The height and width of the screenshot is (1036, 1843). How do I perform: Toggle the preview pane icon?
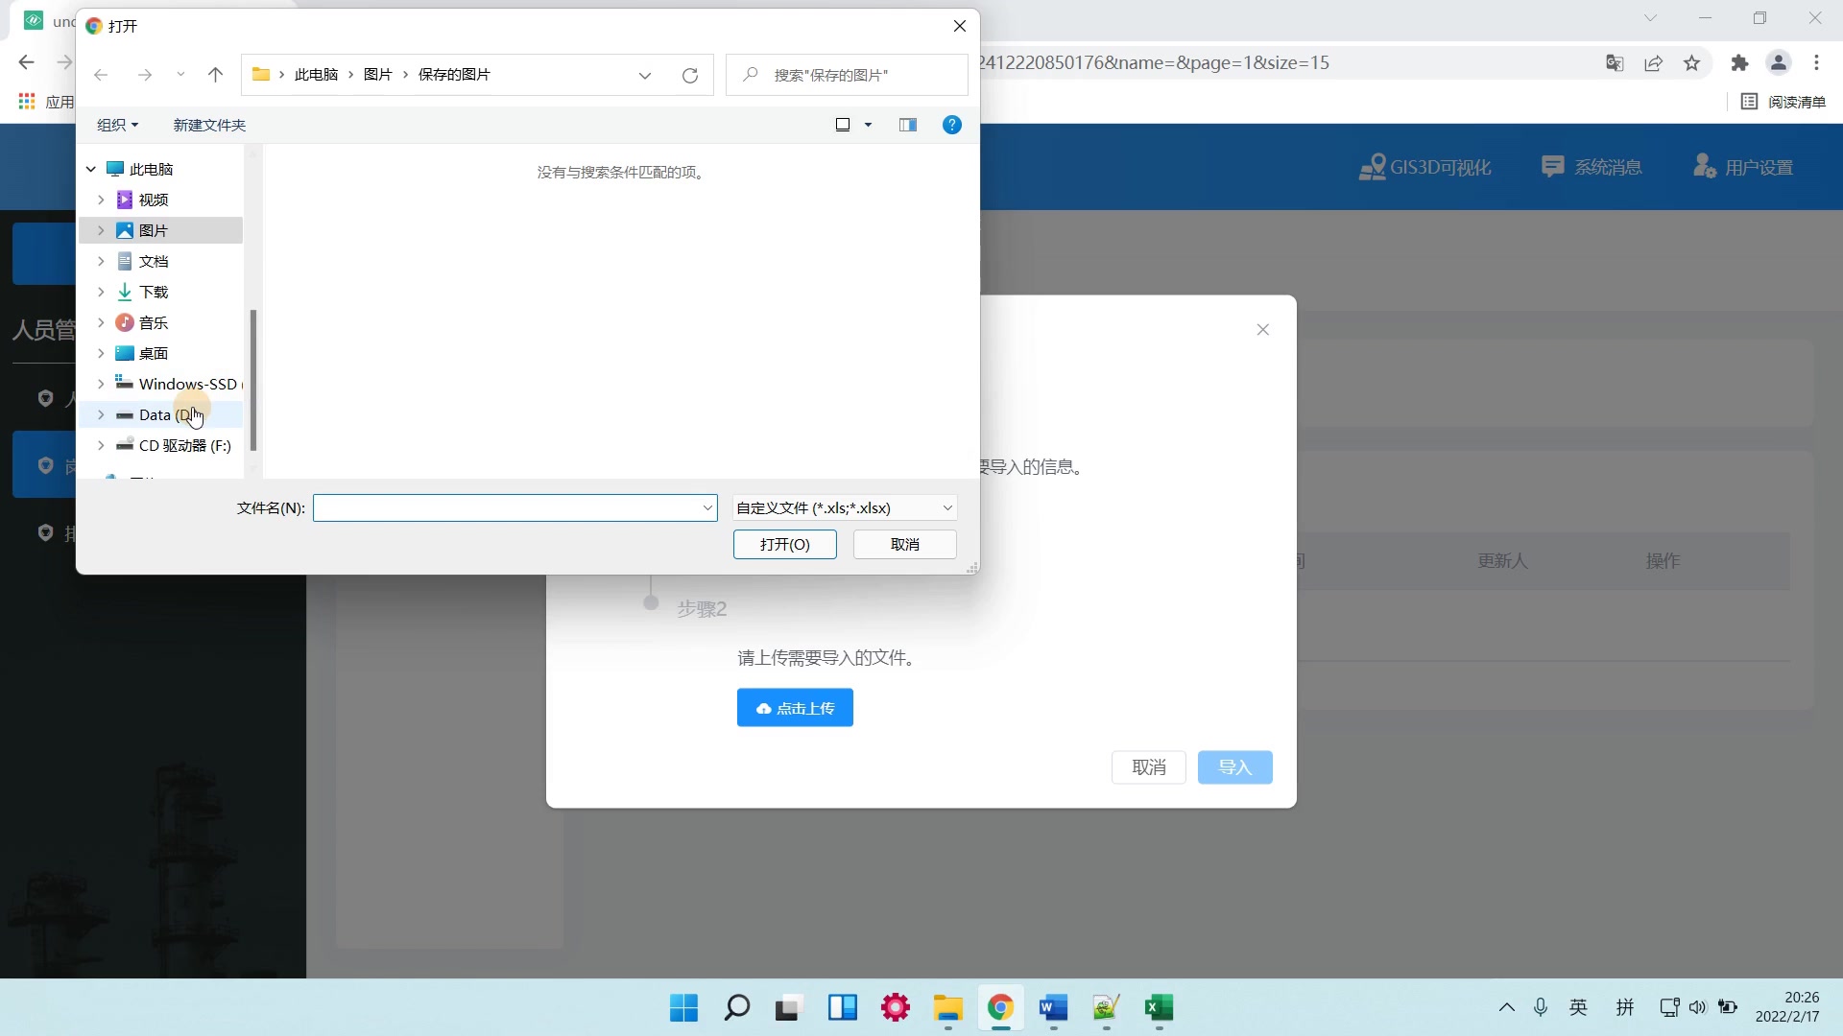(908, 125)
